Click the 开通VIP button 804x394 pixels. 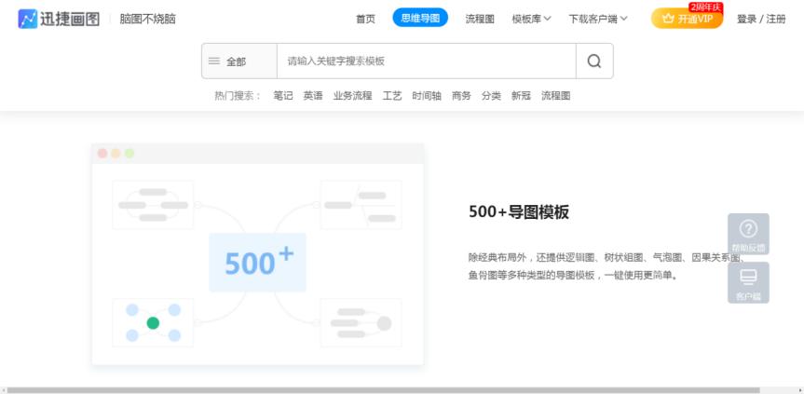(688, 19)
